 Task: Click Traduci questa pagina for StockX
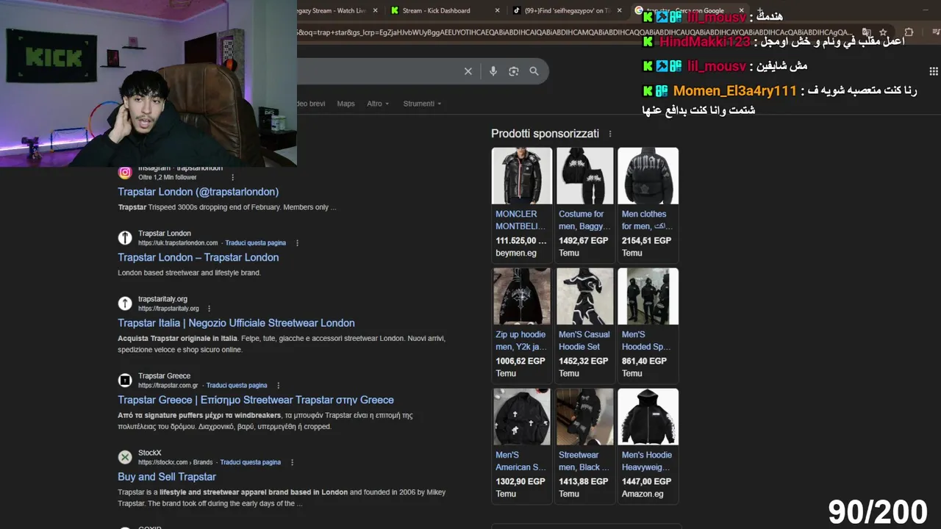coord(250,462)
